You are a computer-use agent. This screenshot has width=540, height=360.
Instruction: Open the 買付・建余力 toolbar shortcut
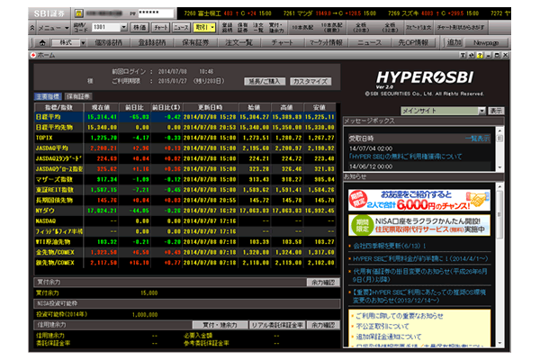[x=276, y=27]
